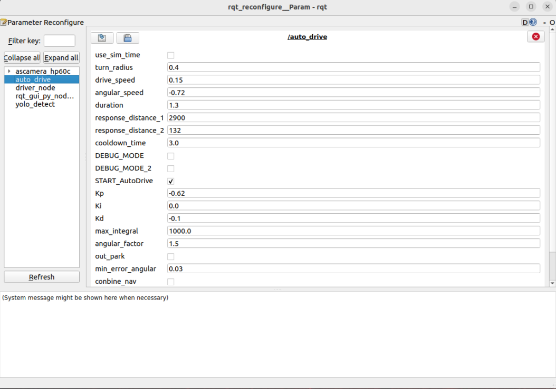Screen dimensions: 556x389
Task: Expand the ascamera_hp60c tree node
Action: click(9, 71)
